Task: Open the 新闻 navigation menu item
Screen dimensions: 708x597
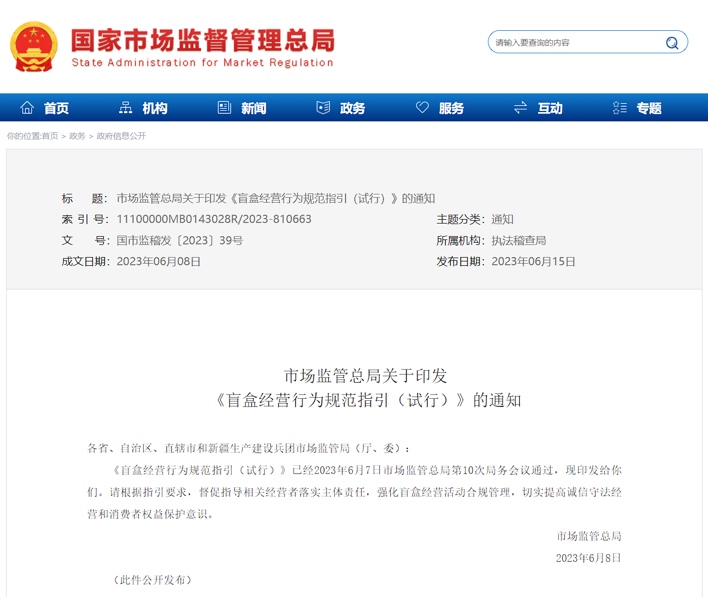Action: [x=254, y=108]
